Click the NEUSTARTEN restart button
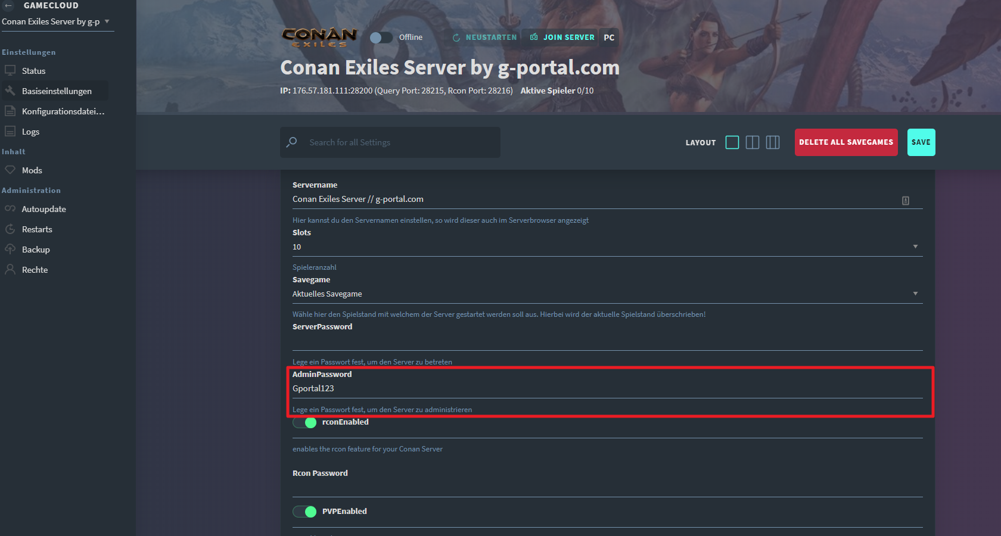Screen dimensions: 1001x536 (x=484, y=38)
